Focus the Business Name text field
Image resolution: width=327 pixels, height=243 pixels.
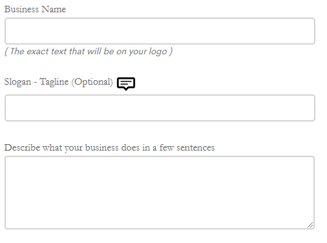tap(160, 31)
